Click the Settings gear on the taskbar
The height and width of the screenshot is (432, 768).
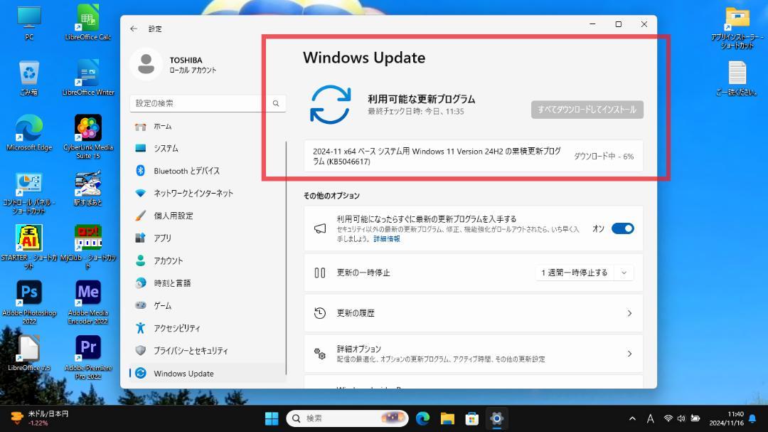click(x=496, y=418)
